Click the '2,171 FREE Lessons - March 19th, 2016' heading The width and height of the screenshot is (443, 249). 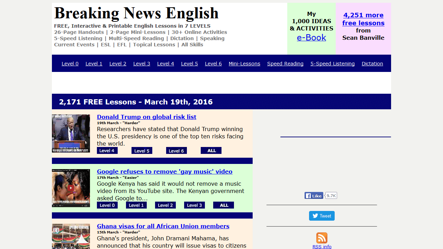click(136, 102)
